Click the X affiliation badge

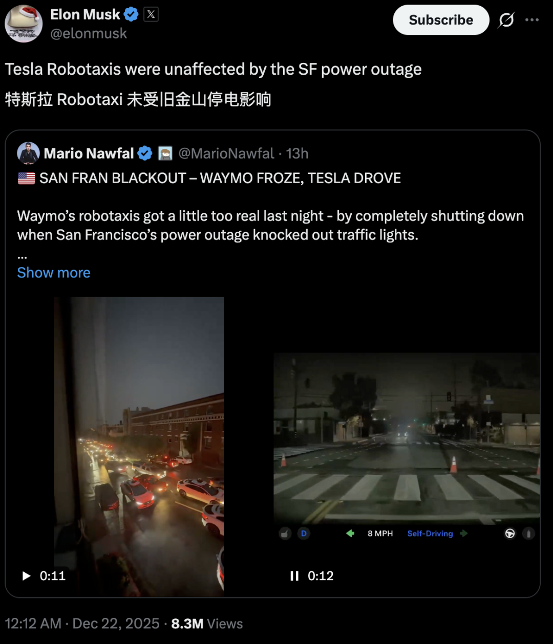tap(151, 15)
